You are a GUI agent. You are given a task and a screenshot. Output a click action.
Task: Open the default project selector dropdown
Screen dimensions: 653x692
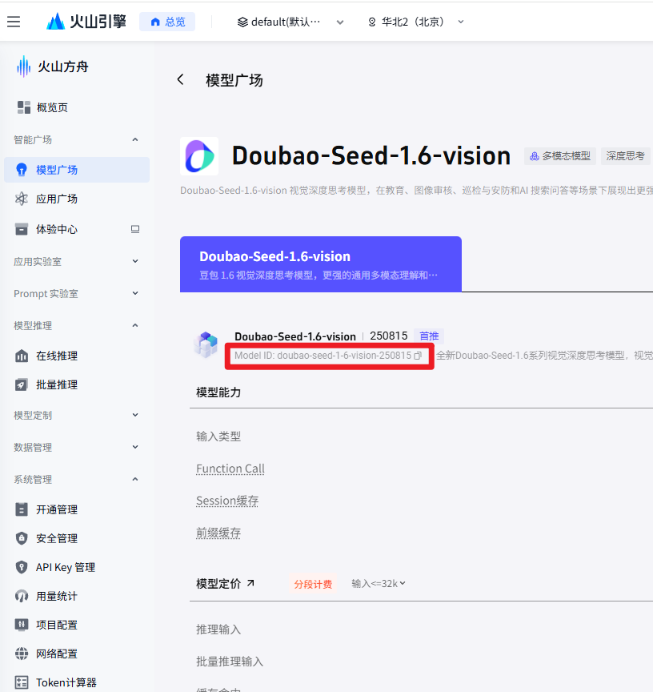pos(291,22)
